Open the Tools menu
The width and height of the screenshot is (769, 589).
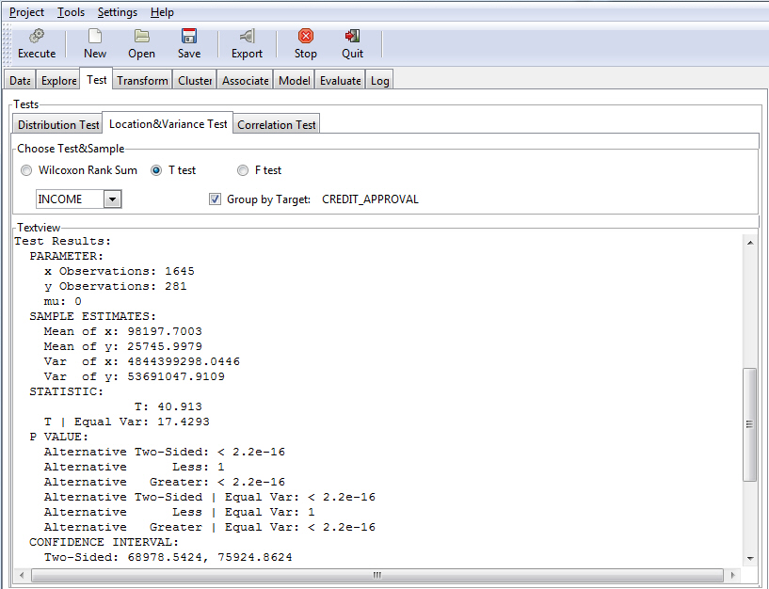click(x=72, y=12)
